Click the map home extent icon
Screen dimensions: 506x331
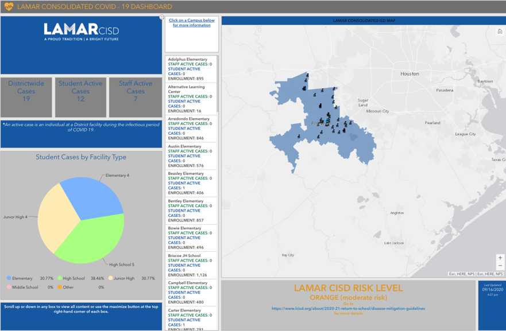coord(500,31)
